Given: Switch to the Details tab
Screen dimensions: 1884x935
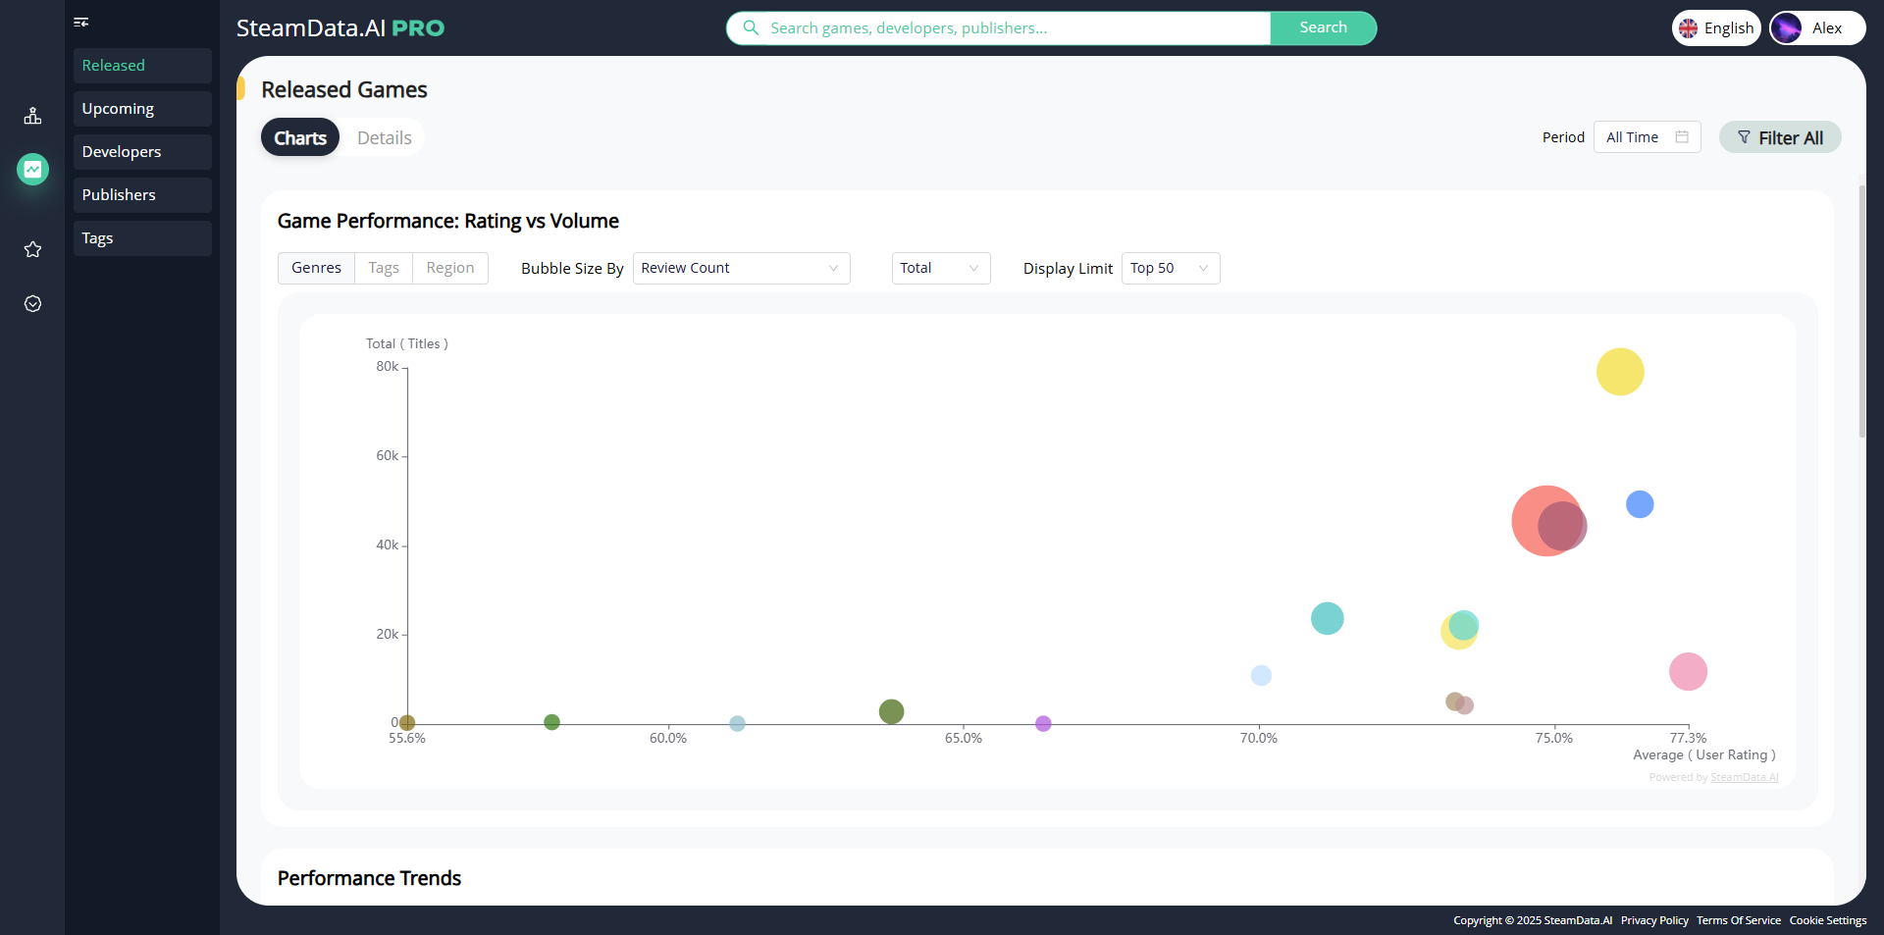Looking at the screenshot, I should tap(383, 136).
